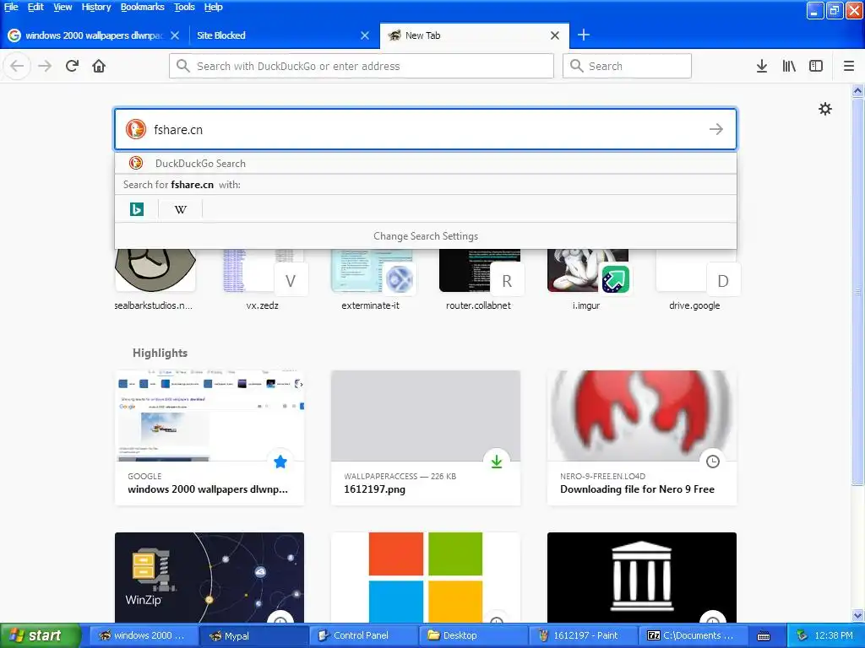Switch to Mypal taskbar button
Viewport: 865px width, 648px height.
tap(253, 636)
